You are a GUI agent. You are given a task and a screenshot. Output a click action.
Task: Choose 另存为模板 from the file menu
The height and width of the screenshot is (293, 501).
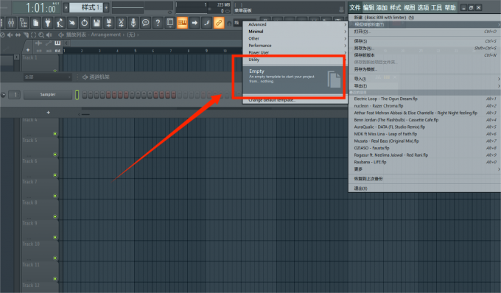click(424, 69)
